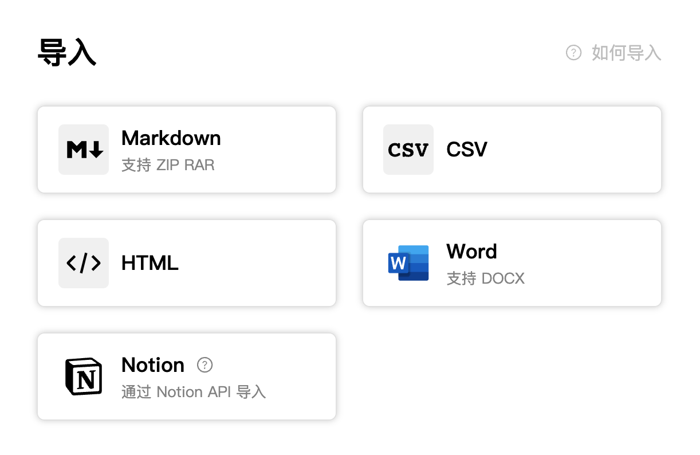The height and width of the screenshot is (455, 700).
Task: Click the question mark icon beside 如何导入
Action: tap(573, 53)
